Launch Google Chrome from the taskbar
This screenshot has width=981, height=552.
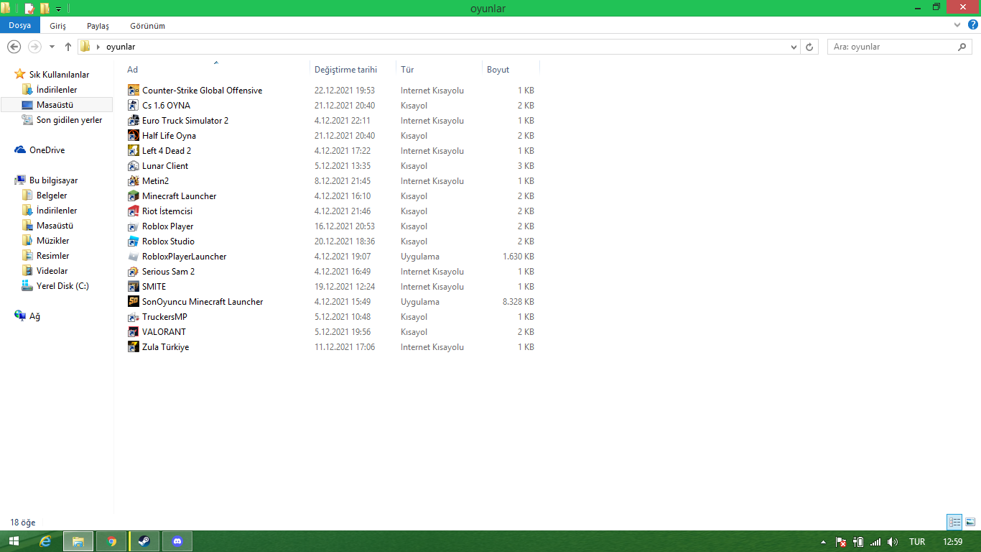coord(111,541)
